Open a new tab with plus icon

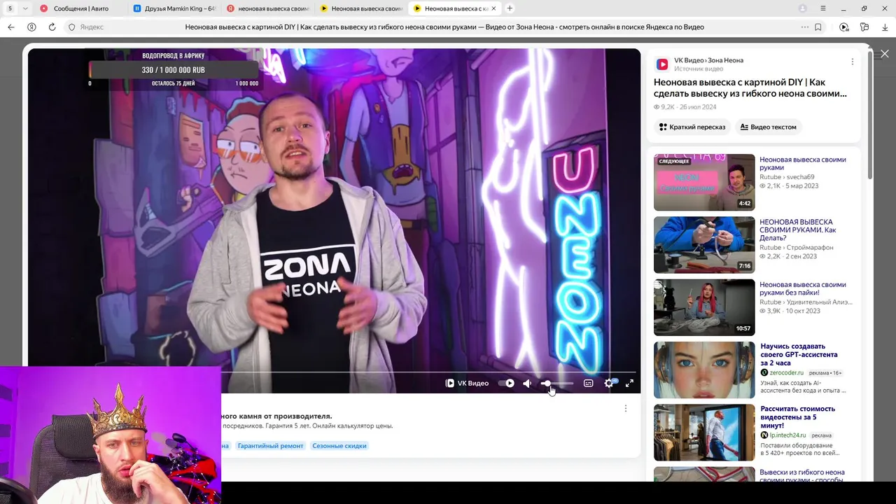click(510, 8)
